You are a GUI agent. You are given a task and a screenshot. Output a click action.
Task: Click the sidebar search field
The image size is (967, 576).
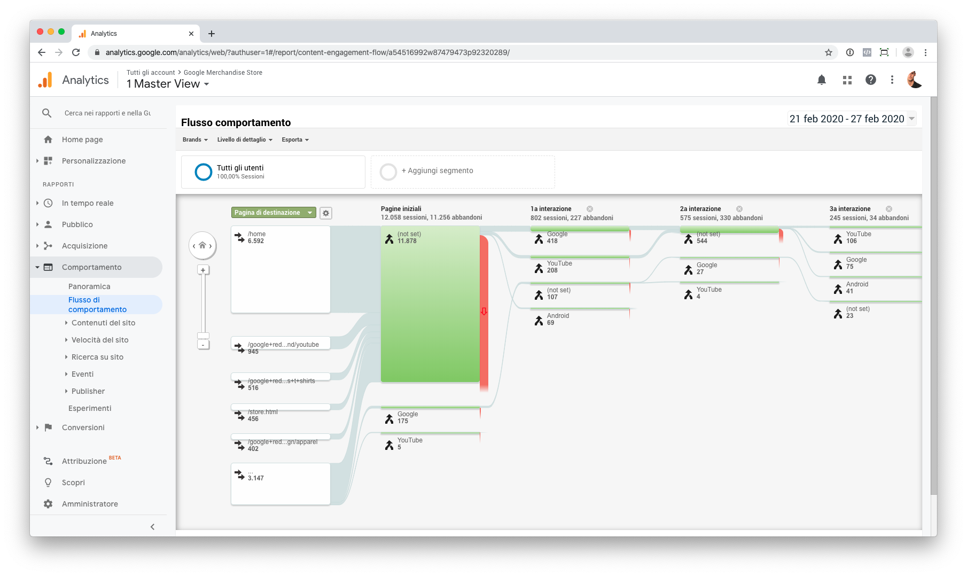[107, 113]
